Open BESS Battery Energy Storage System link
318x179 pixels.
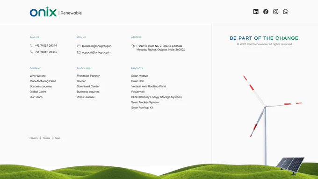point(157,97)
